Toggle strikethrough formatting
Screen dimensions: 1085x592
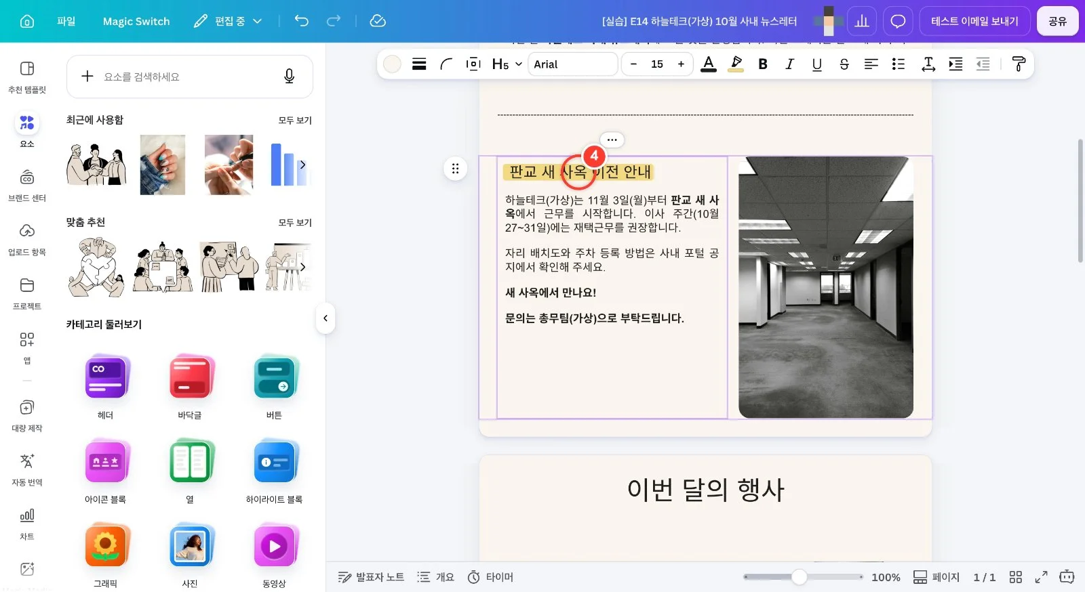point(844,64)
